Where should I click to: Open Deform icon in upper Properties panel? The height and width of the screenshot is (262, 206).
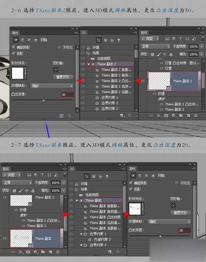coord(22,40)
